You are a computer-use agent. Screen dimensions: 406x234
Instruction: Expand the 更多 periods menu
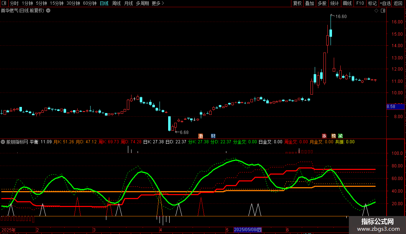coord(158,3)
